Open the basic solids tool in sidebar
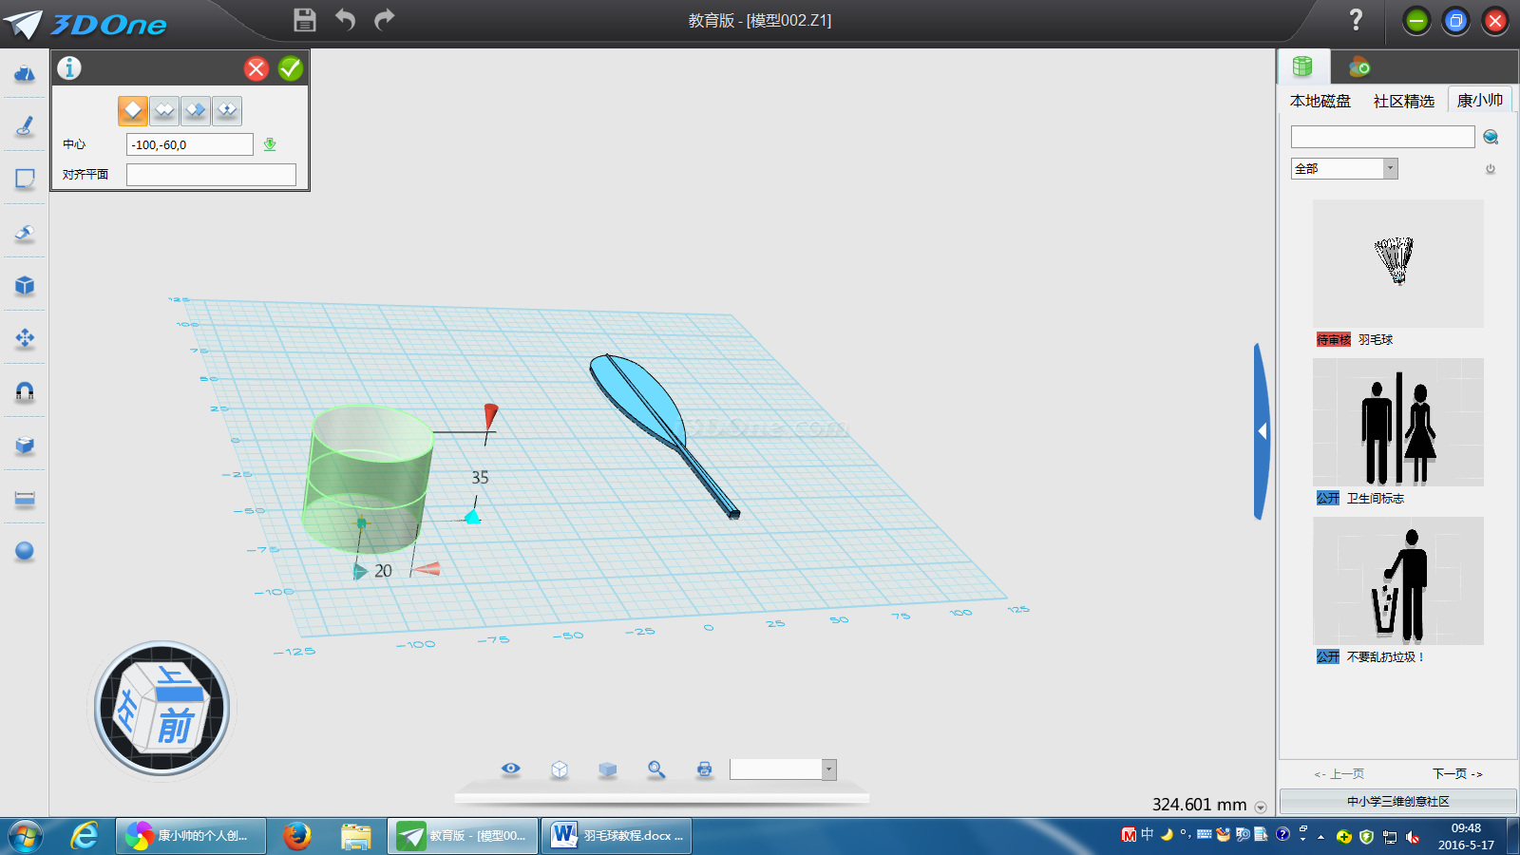Screen dimensions: 1520x855 coord(25,73)
